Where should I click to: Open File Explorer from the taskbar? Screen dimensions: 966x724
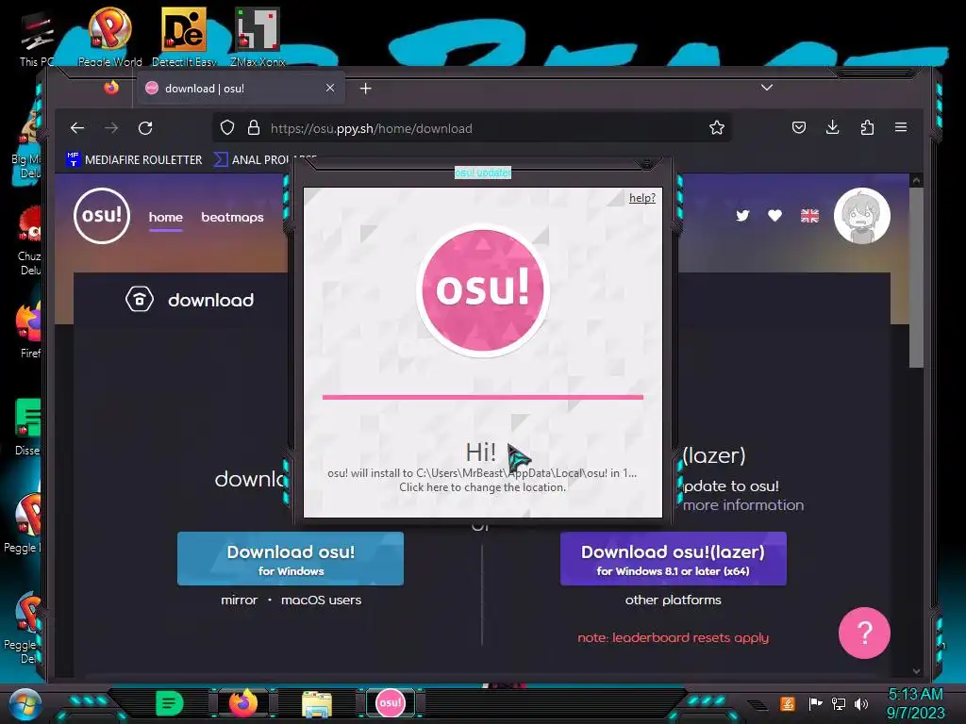point(317,703)
